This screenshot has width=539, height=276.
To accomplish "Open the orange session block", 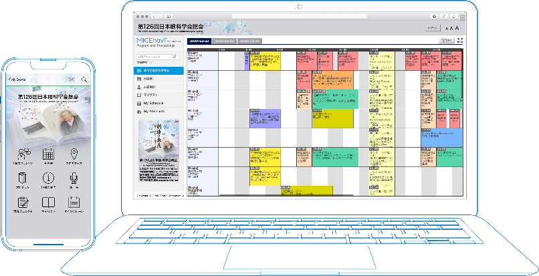I will pos(332,80).
